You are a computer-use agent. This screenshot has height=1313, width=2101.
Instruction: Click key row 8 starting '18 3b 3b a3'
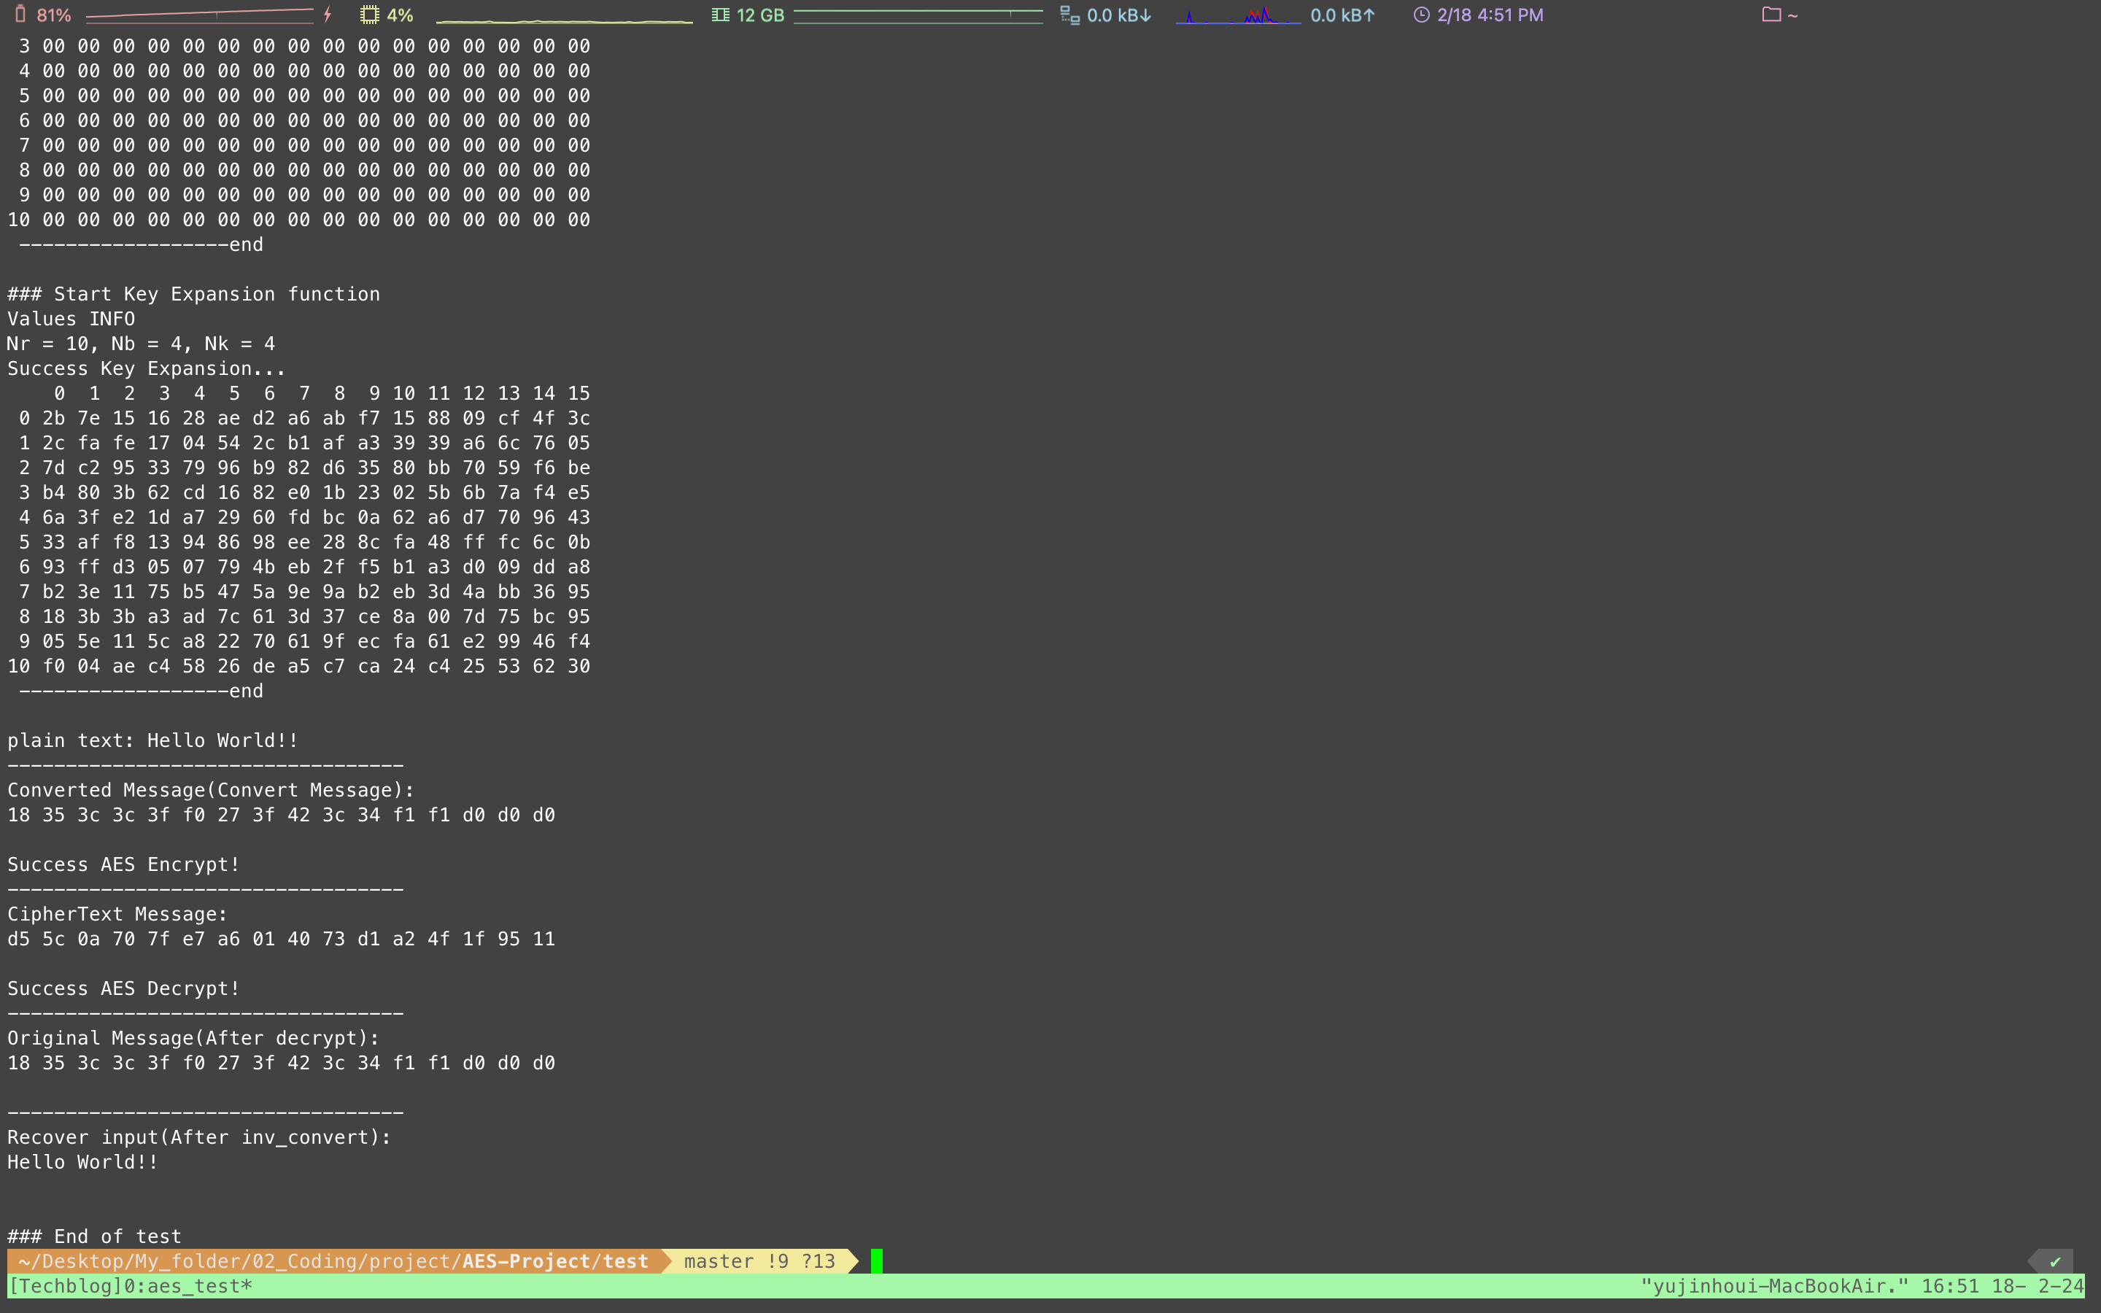pos(305,616)
